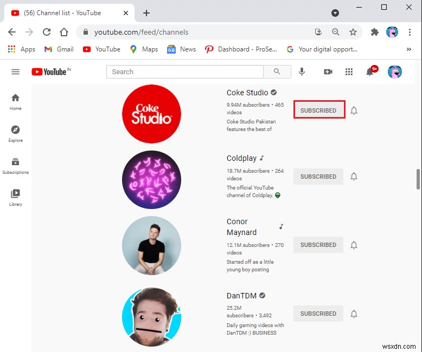The height and width of the screenshot is (352, 422).
Task: Open the YouTube apps grid icon
Action: pyautogui.click(x=349, y=71)
